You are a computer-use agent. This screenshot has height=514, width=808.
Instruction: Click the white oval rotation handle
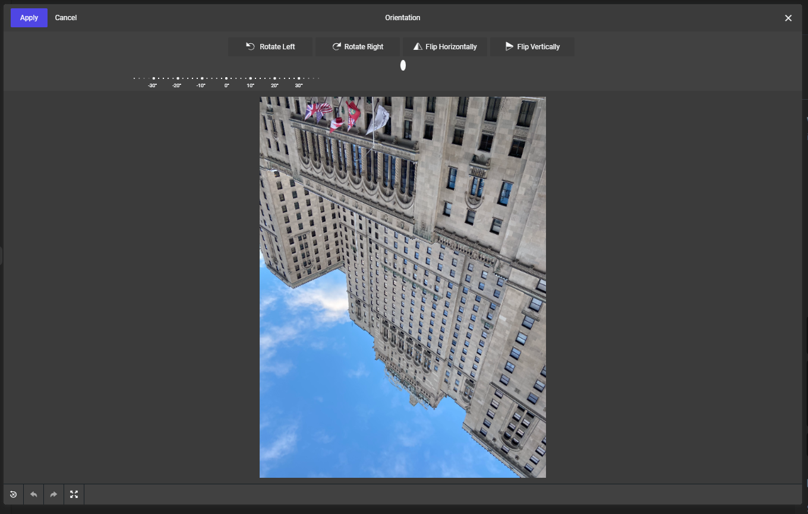403,65
